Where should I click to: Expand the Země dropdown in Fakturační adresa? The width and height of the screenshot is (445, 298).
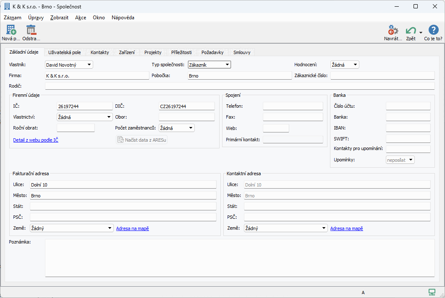tap(110, 228)
